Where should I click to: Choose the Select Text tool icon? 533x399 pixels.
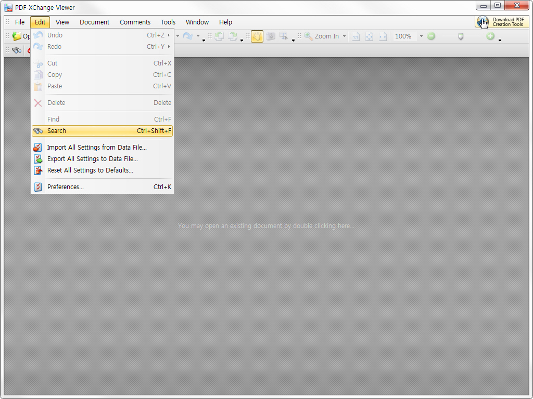tap(284, 36)
